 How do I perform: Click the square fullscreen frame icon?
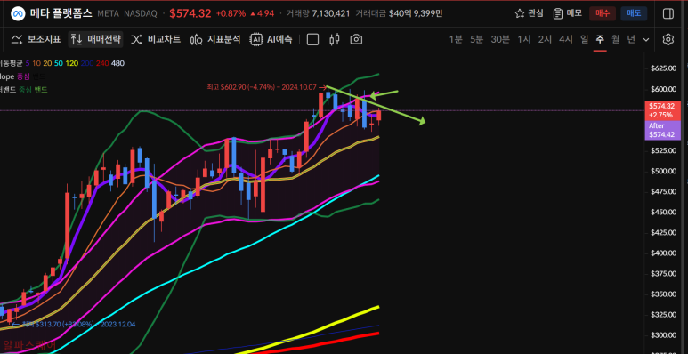(312, 39)
